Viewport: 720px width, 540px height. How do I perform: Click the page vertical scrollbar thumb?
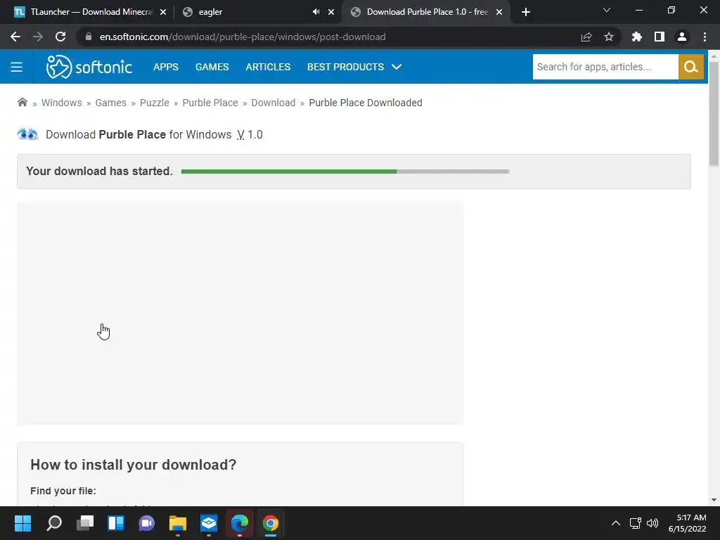click(714, 113)
